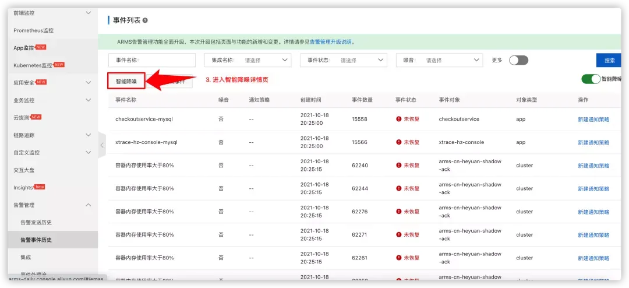The height and width of the screenshot is (288, 629).
Task: Click 新建通知策略 for checkoutservice-mysql
Action: (x=593, y=120)
